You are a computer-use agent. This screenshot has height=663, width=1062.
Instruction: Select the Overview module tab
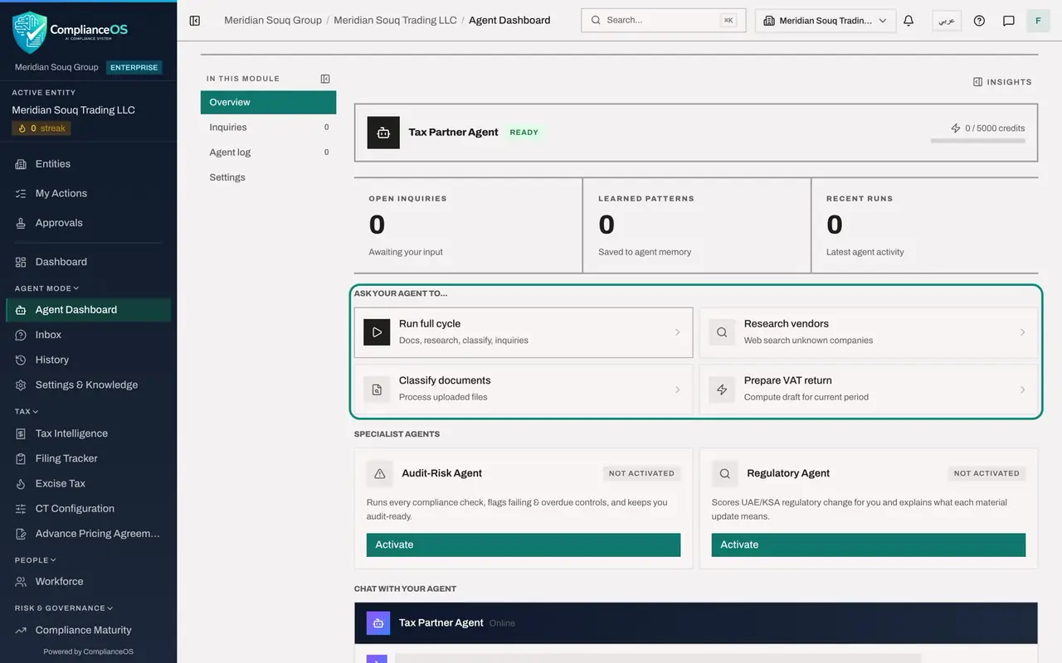tap(268, 102)
